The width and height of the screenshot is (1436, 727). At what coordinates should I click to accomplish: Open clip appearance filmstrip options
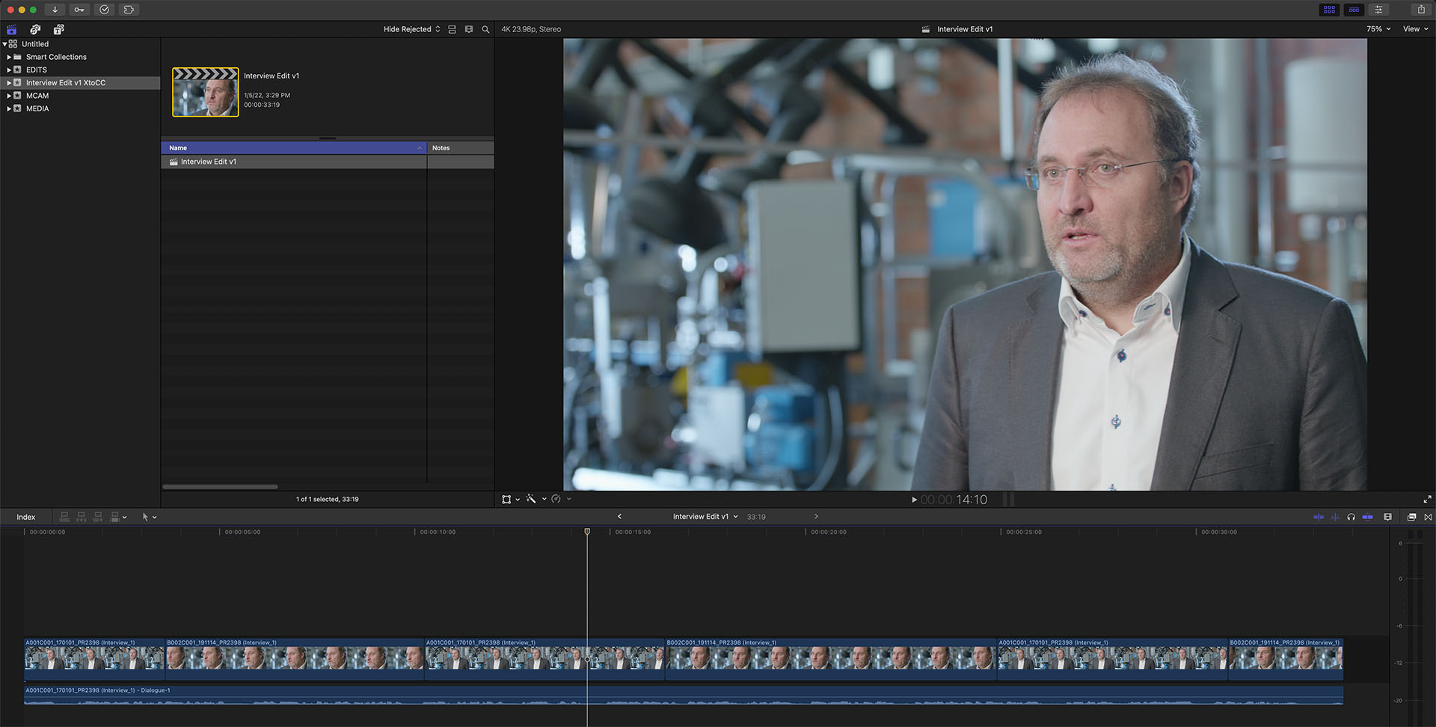pyautogui.click(x=1387, y=517)
